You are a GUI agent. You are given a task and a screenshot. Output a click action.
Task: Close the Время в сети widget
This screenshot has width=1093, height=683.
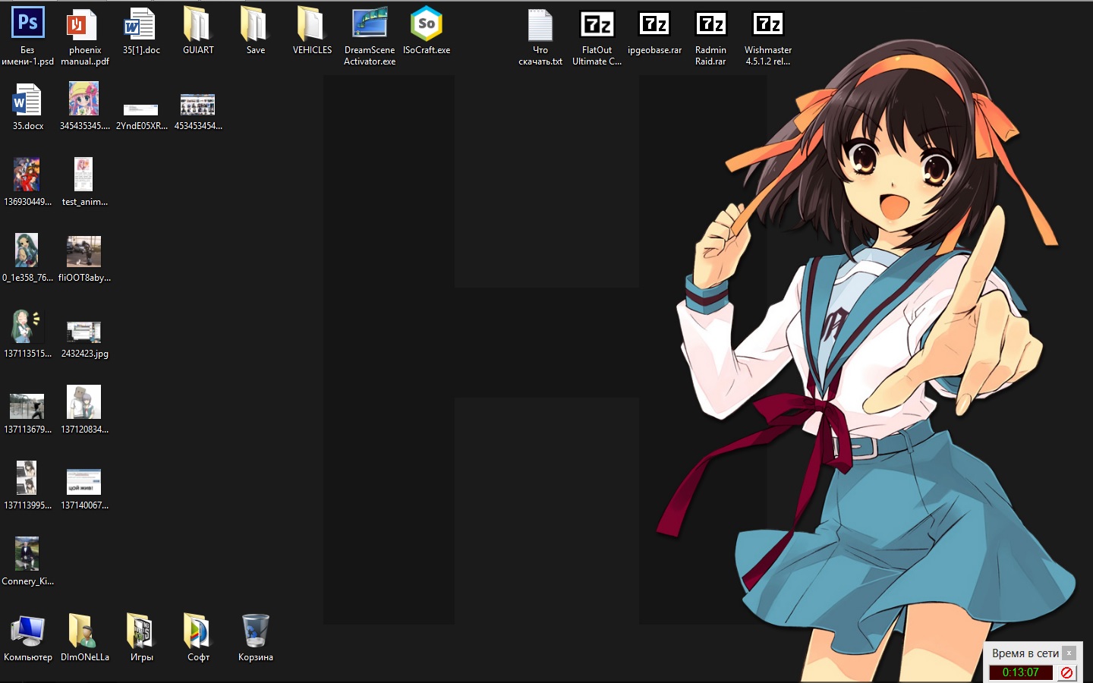click(1069, 653)
